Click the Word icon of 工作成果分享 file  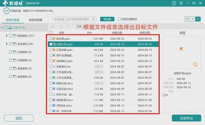(54, 72)
